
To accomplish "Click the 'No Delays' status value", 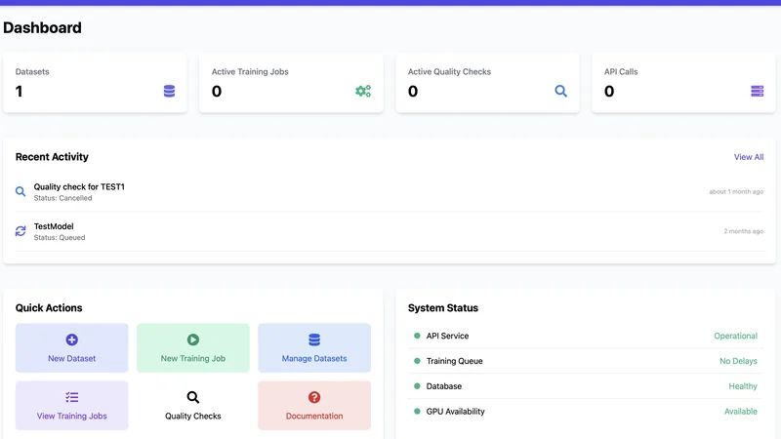I will pyautogui.click(x=738, y=361).
